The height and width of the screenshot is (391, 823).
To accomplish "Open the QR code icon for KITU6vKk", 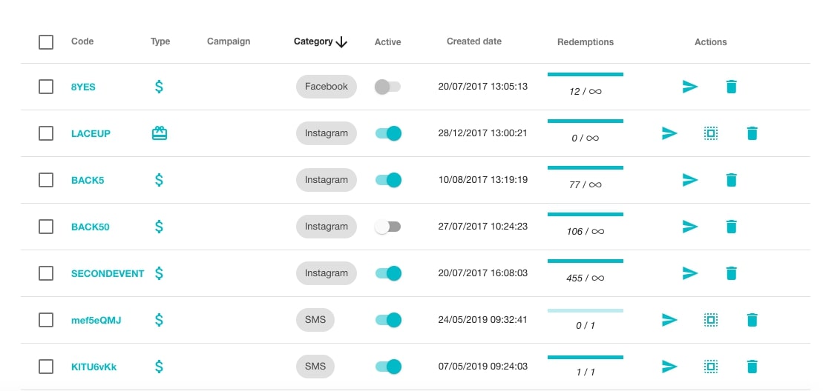I will tap(711, 367).
